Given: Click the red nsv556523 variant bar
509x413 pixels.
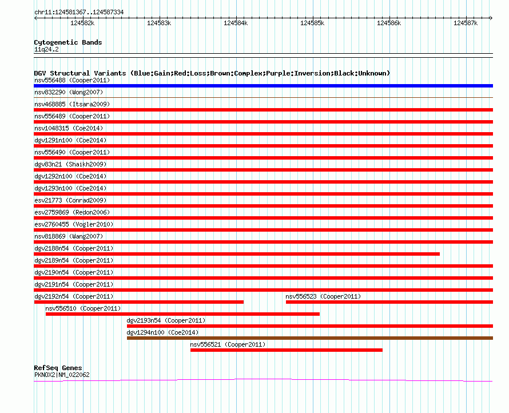Looking at the screenshot, I should coord(389,302).
